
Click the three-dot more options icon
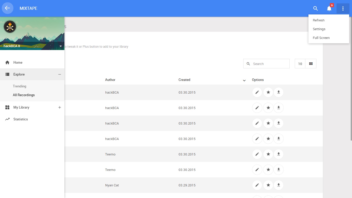tap(343, 9)
